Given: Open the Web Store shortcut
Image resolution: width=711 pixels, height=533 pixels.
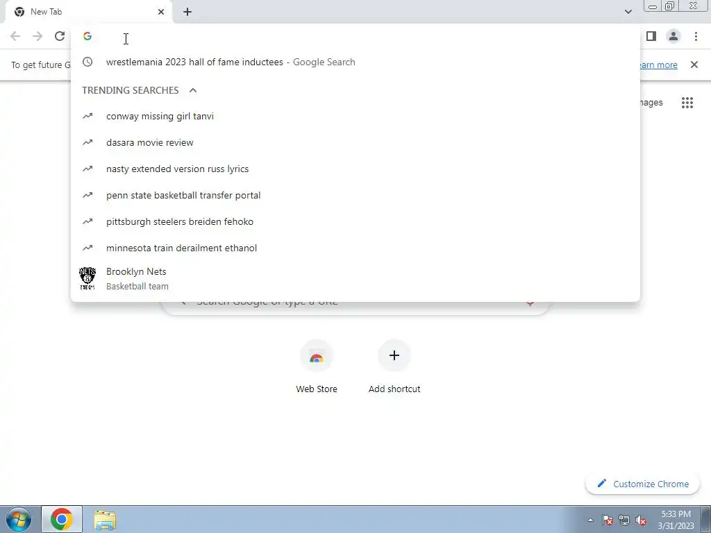Looking at the screenshot, I should [x=317, y=367].
